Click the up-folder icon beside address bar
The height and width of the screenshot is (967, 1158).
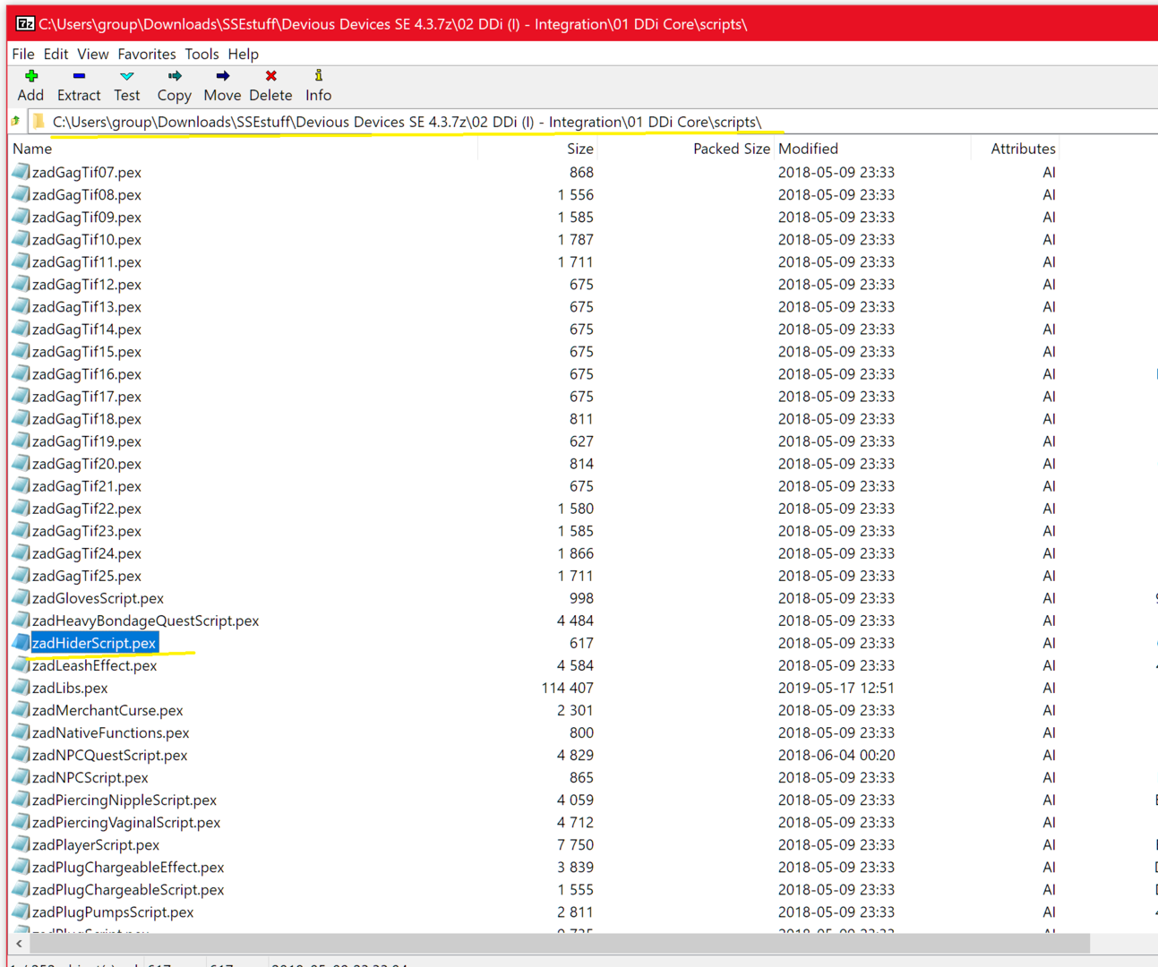click(x=15, y=121)
